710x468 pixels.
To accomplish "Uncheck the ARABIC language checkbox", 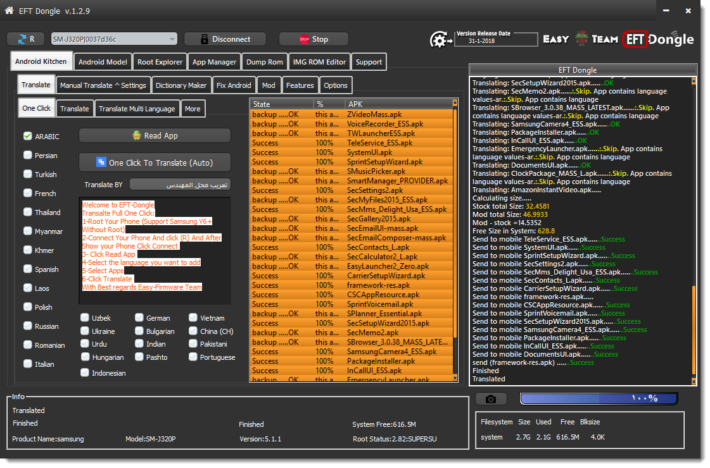I will pos(28,136).
